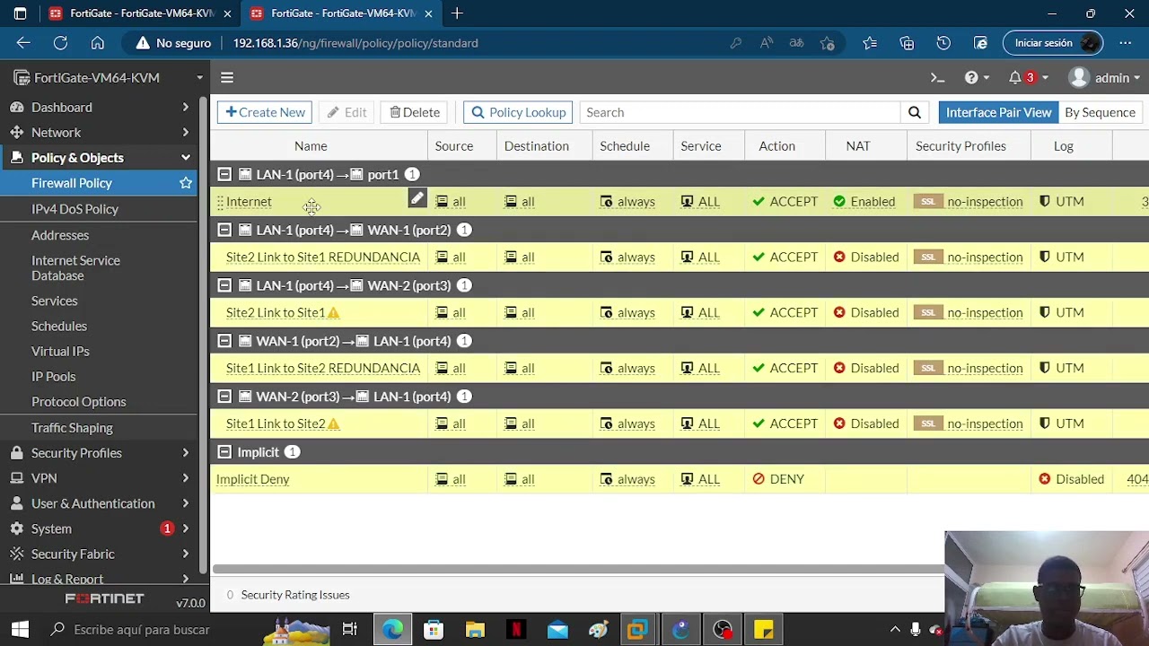Collapse LAN-1 (port4) to WAN-2 (port3) group
The width and height of the screenshot is (1149, 646).
click(224, 286)
